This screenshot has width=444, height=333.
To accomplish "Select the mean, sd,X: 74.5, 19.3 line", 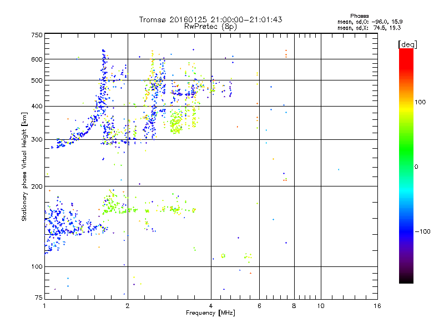I will click(369, 28).
